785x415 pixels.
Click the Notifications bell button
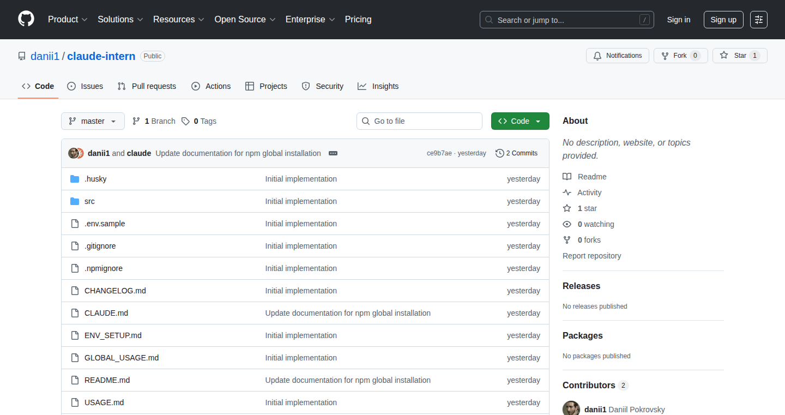[618, 56]
